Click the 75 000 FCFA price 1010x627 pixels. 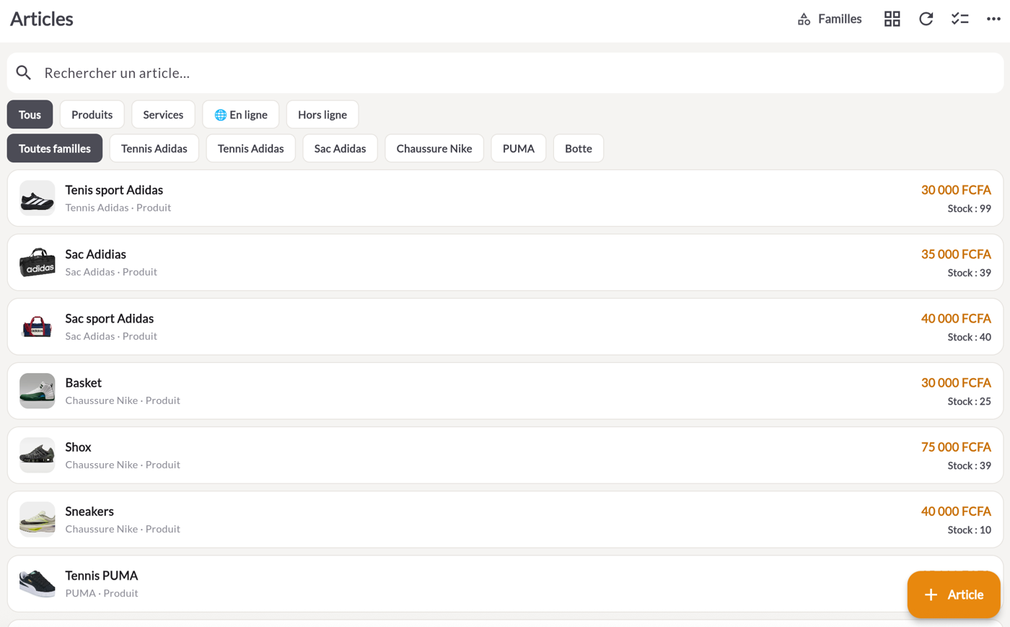[x=956, y=447]
